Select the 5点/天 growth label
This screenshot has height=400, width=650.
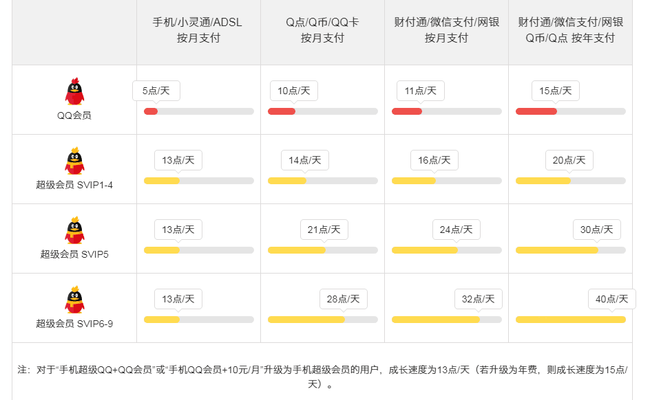click(156, 91)
